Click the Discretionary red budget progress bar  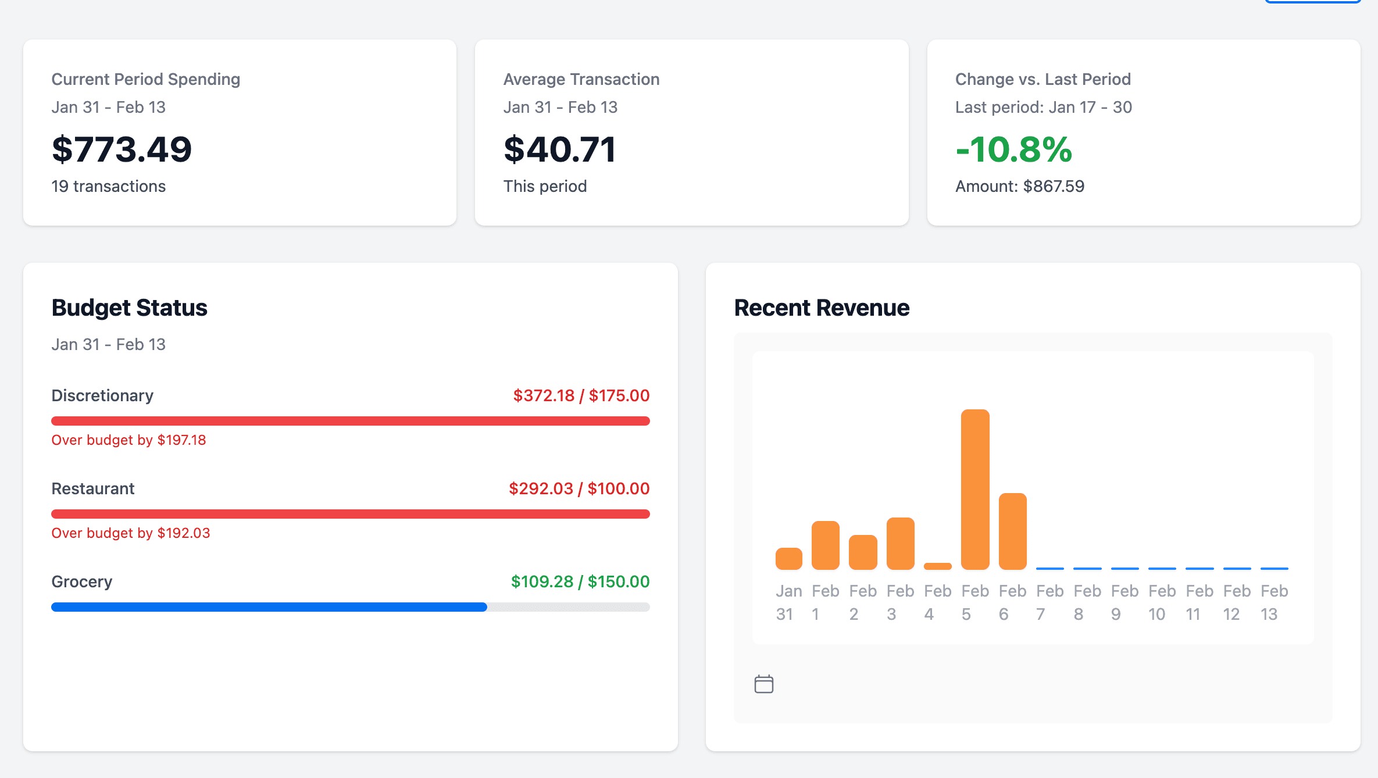(350, 421)
